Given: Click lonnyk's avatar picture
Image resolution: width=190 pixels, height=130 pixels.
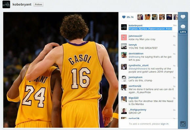Looking at the screenshot, I should pos(124,46).
